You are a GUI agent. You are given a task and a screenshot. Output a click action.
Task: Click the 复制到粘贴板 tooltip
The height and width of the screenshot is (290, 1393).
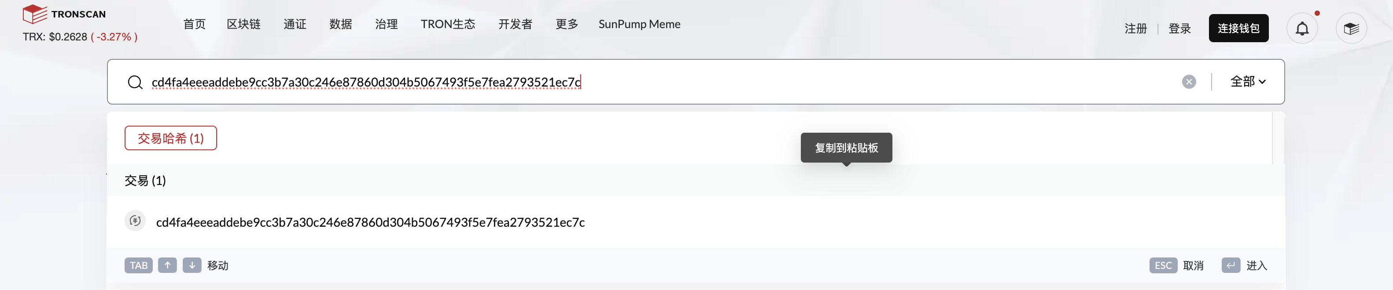[x=846, y=148]
